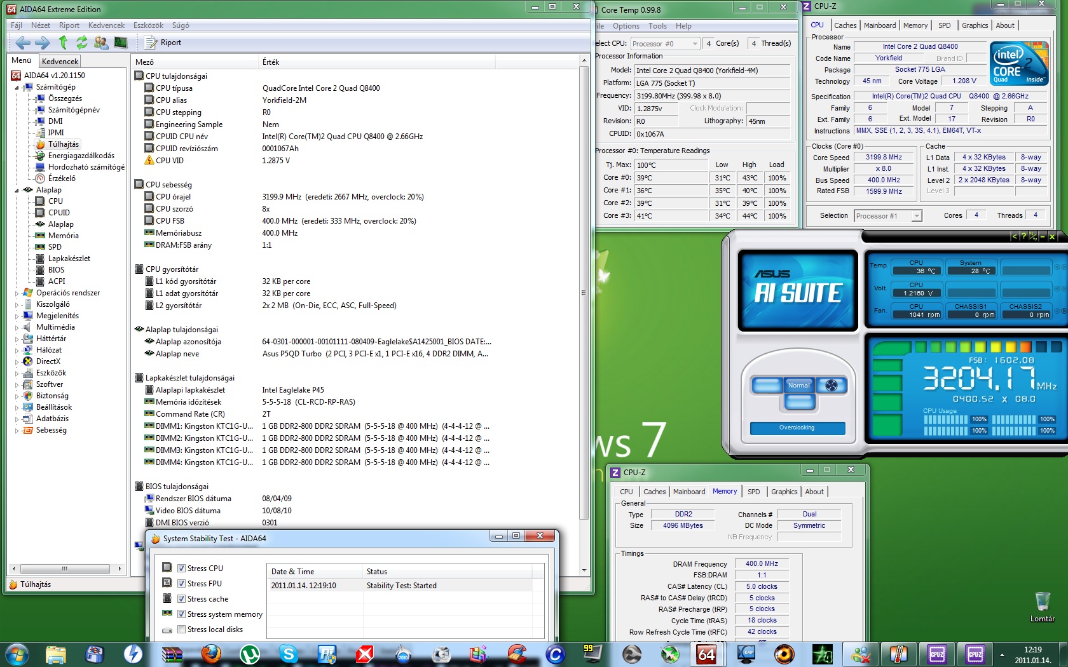Open the Lomtár recycle bin icon

[1043, 607]
